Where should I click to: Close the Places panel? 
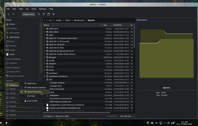(x=41, y=20)
